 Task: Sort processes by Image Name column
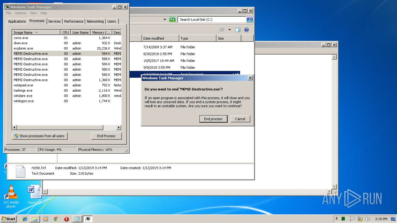click(x=36, y=33)
